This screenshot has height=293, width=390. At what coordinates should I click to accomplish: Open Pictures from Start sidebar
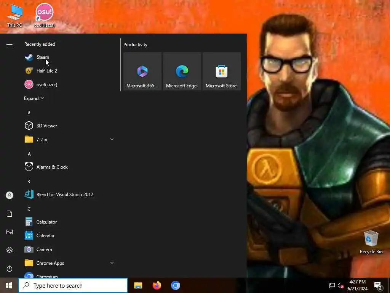(x=10, y=232)
